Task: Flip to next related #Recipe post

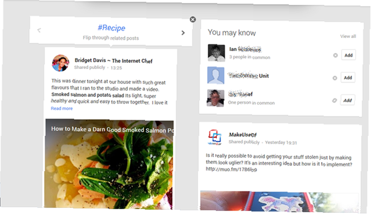Action: [183, 33]
